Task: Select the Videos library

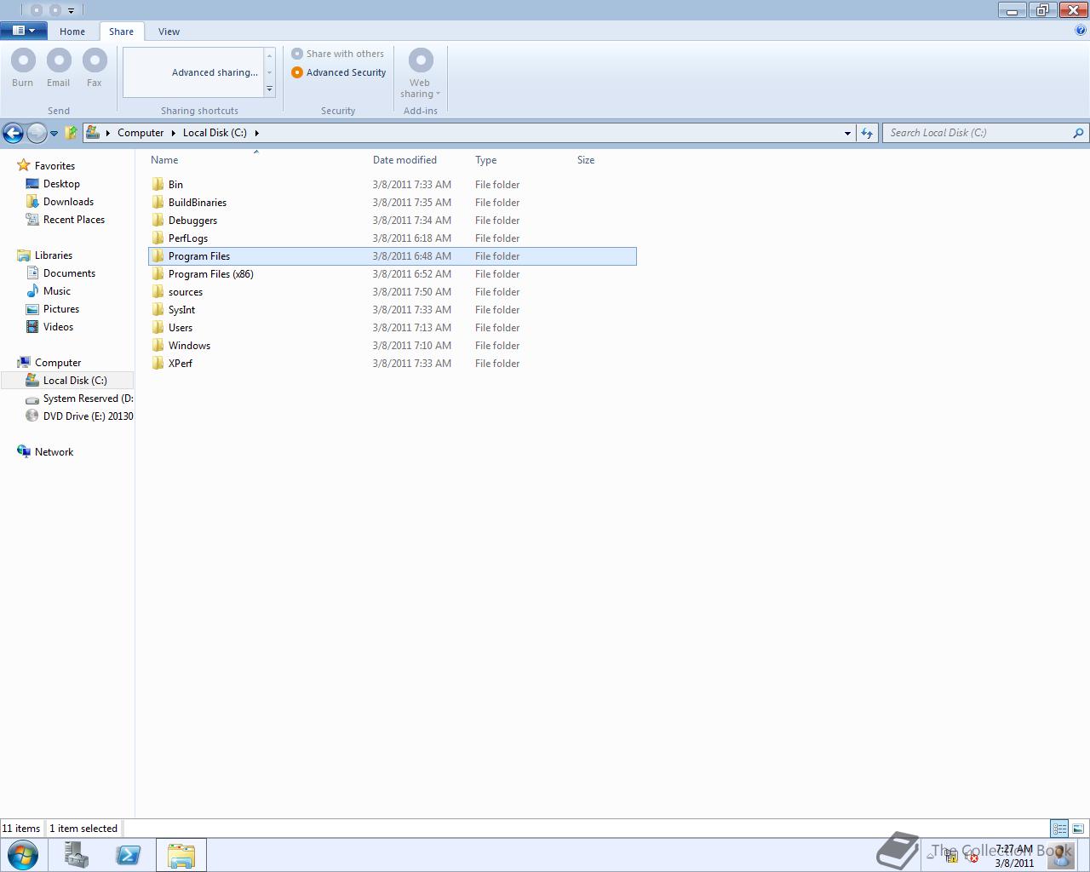Action: tap(58, 327)
